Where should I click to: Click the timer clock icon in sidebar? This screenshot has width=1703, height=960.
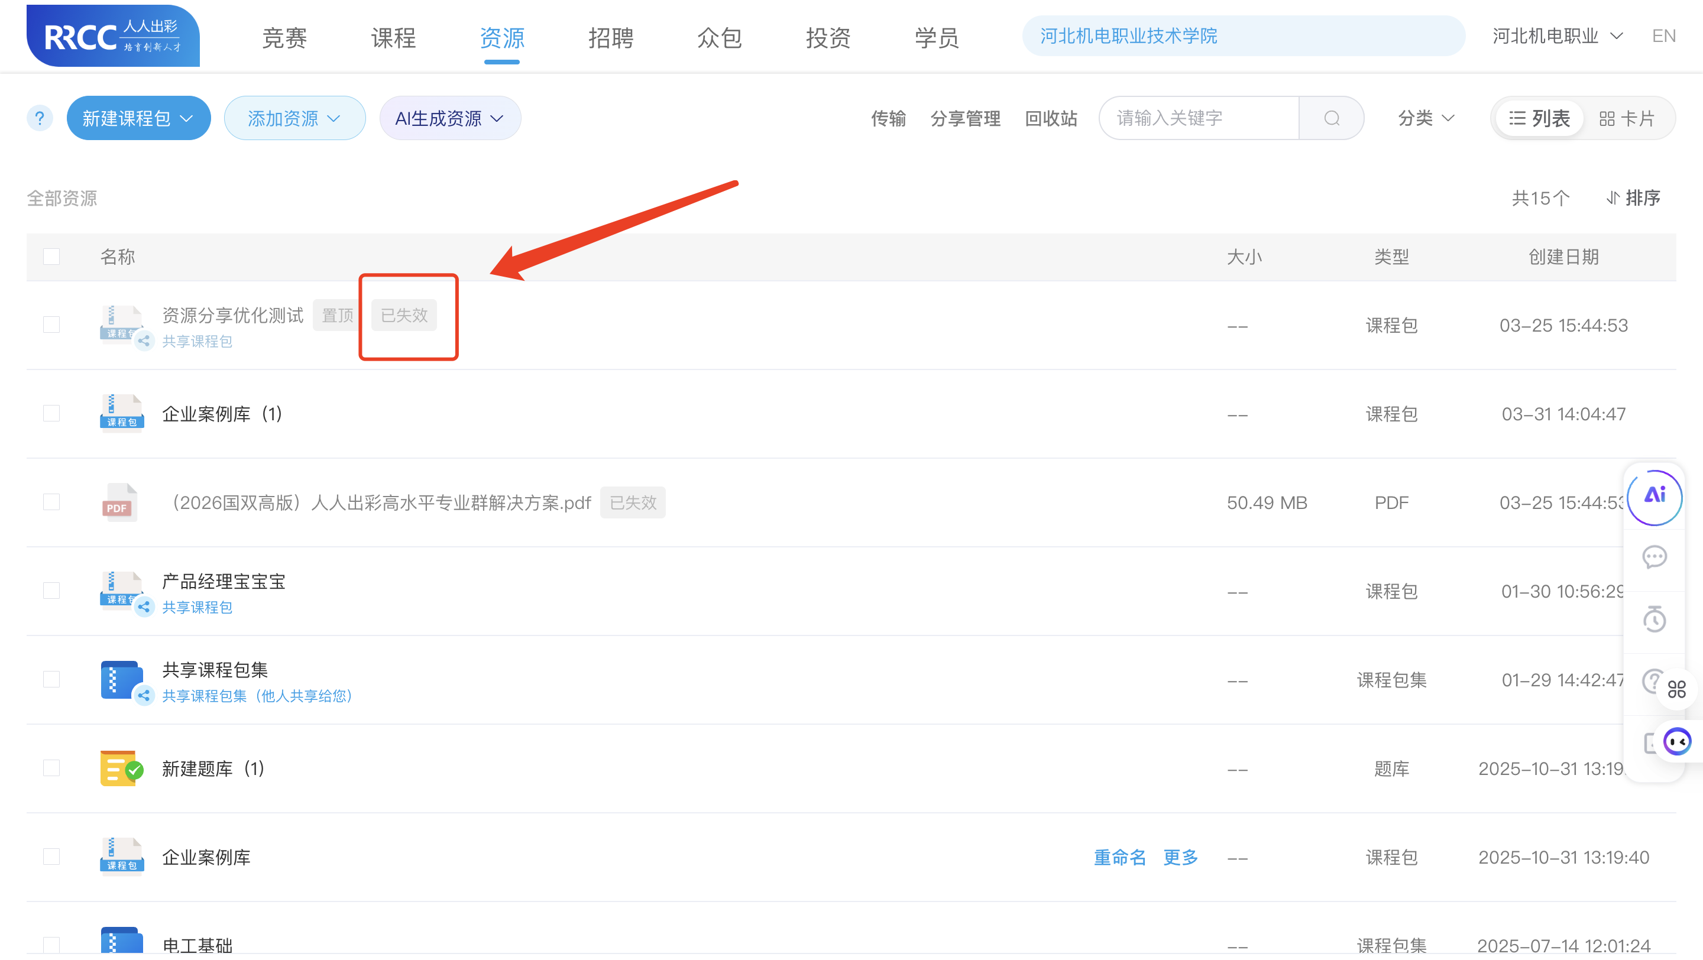[1655, 619]
